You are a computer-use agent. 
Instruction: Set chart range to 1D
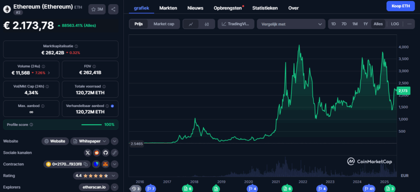333,24
